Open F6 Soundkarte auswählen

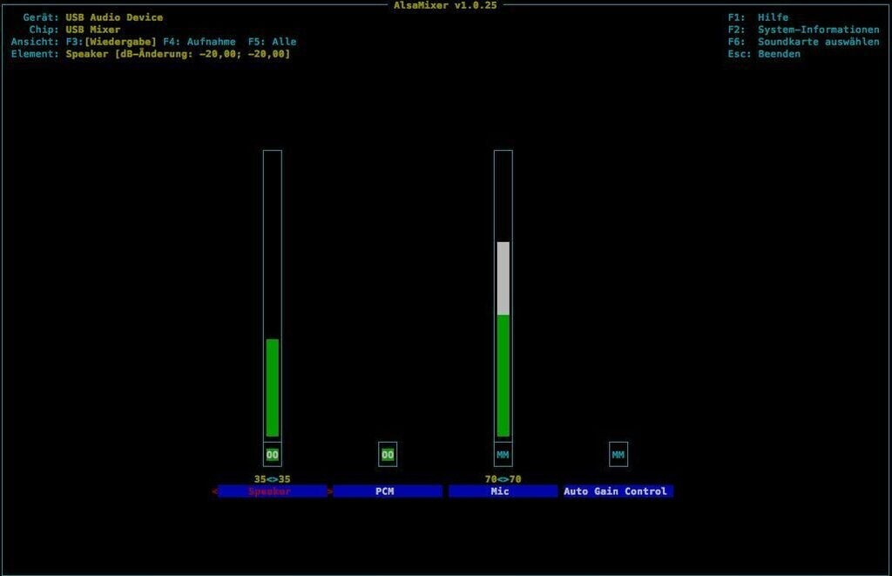point(803,42)
